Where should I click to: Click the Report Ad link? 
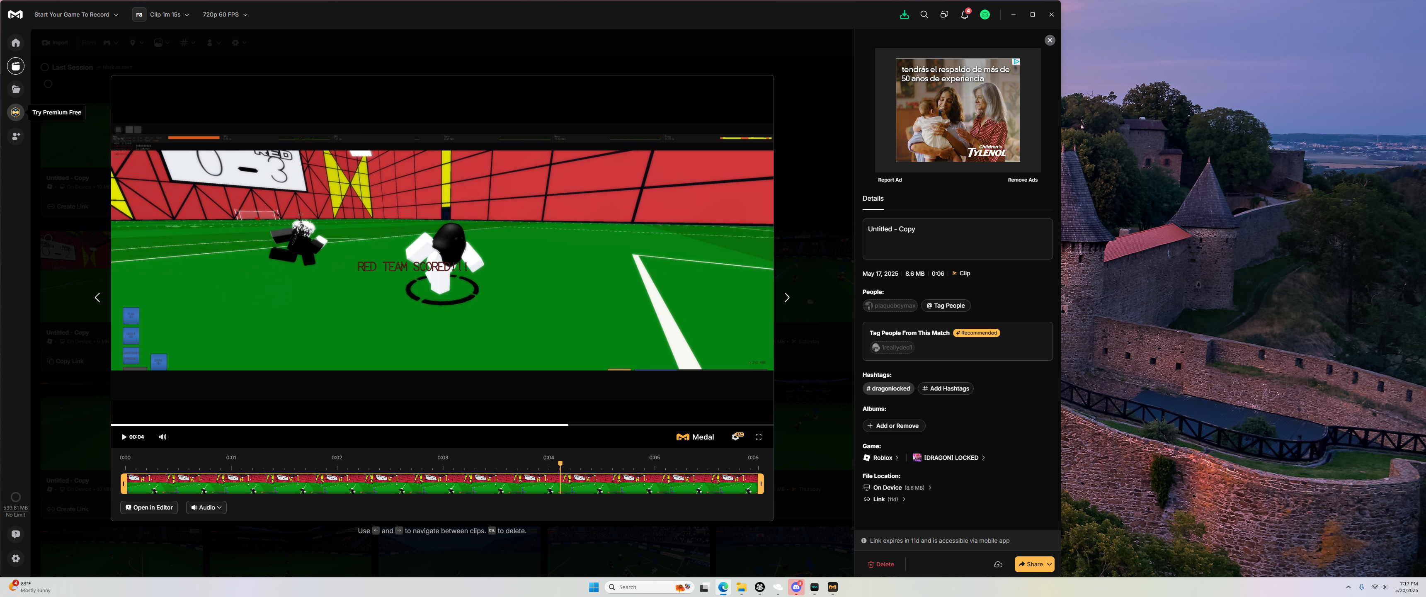(x=890, y=180)
